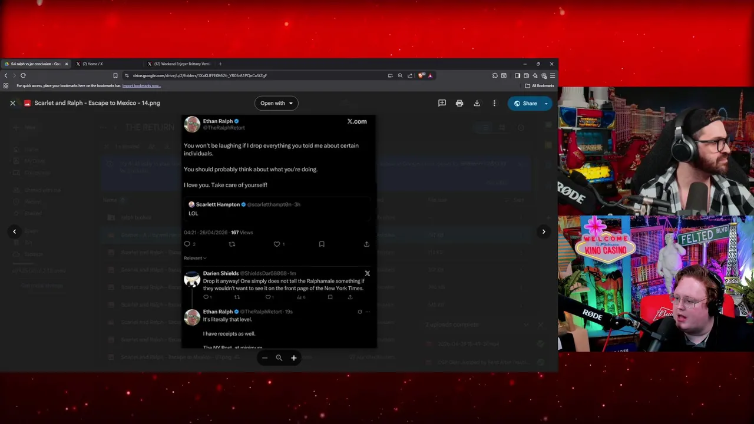Screen dimensions: 754x424
Task: Close the Drive image preview
Action: pyautogui.click(x=12, y=103)
